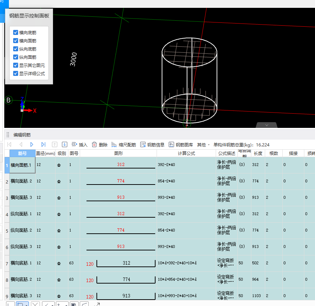Click length value 502 in row 7

[x=256, y=263]
